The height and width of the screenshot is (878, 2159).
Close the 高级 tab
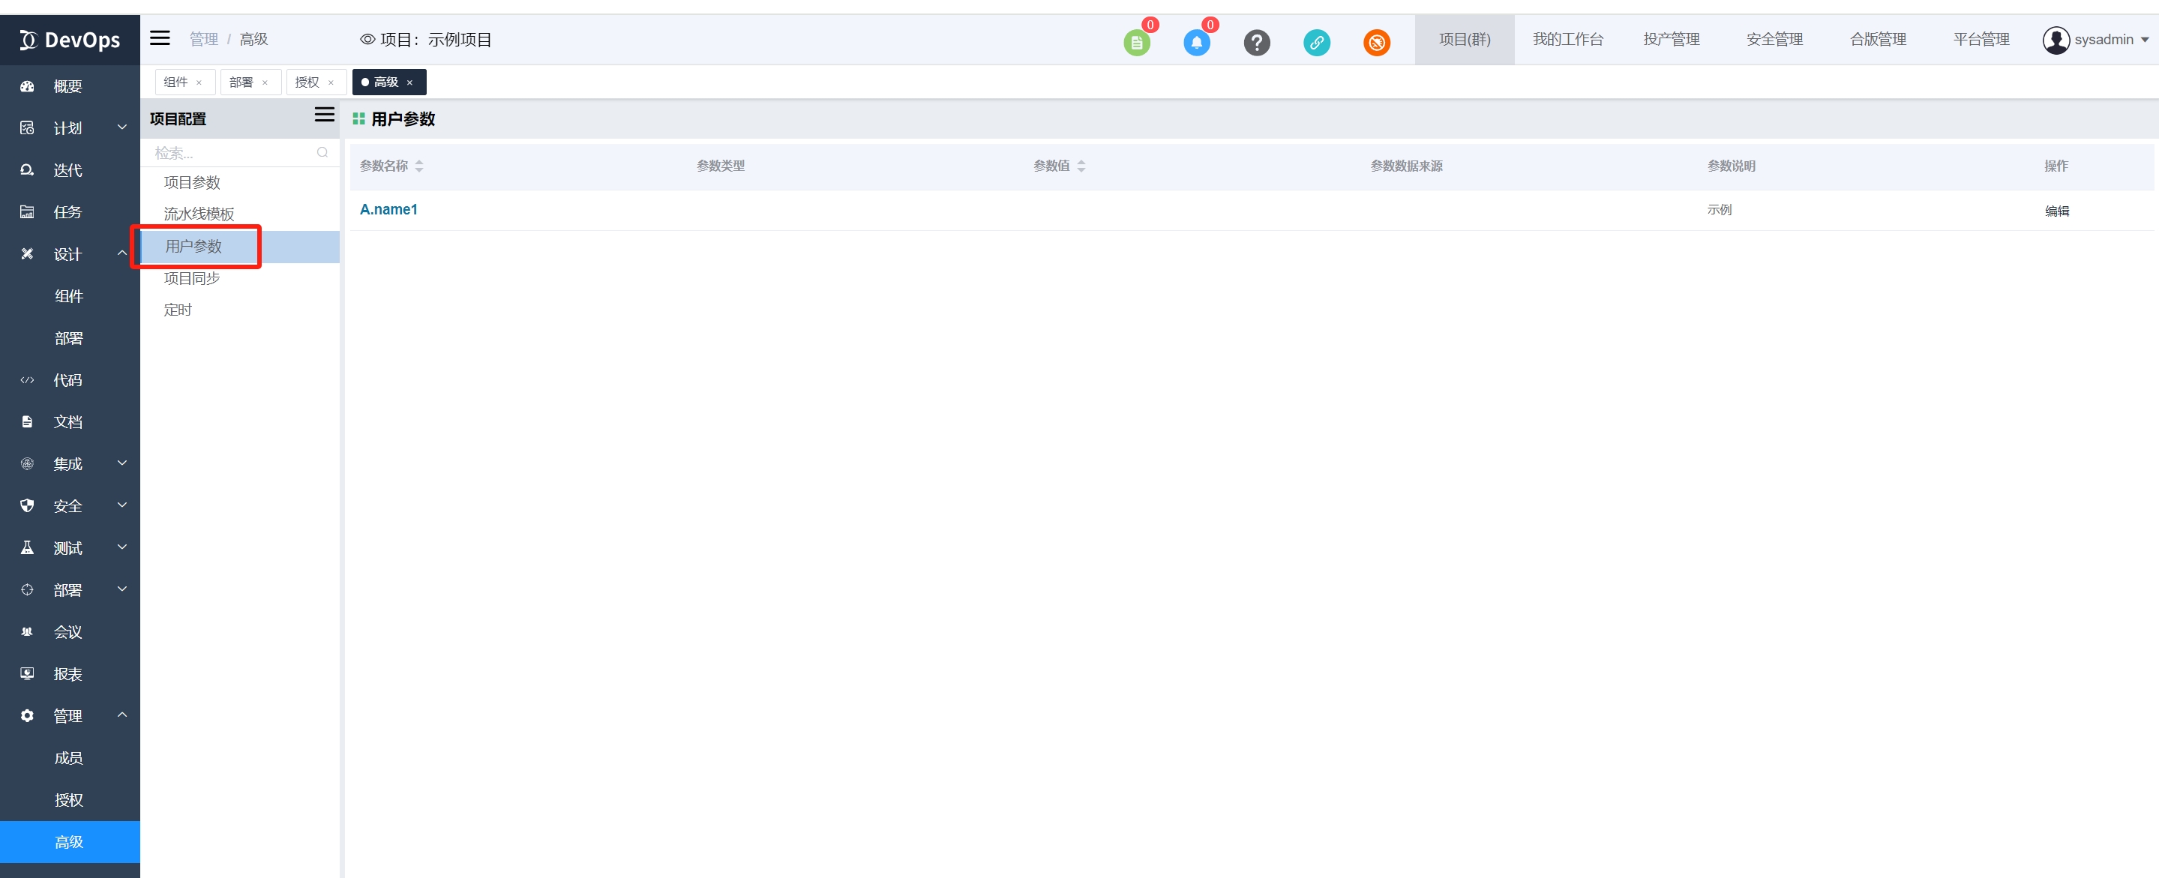(410, 83)
